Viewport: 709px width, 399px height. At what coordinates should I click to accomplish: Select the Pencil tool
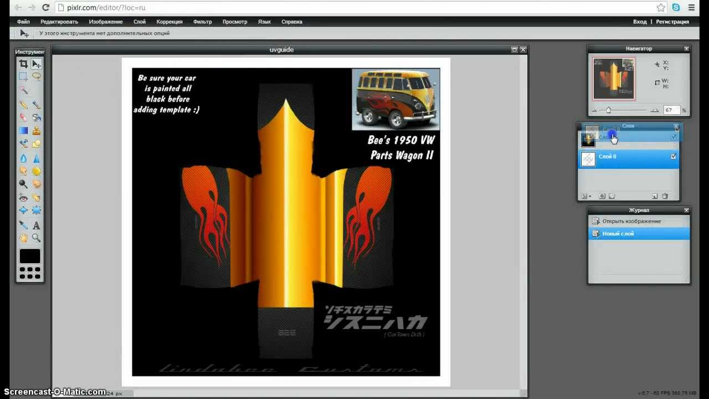23,104
